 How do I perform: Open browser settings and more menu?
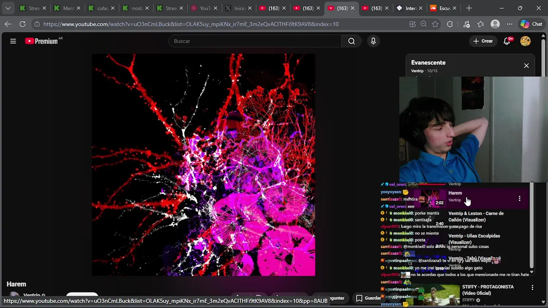[x=509, y=24]
